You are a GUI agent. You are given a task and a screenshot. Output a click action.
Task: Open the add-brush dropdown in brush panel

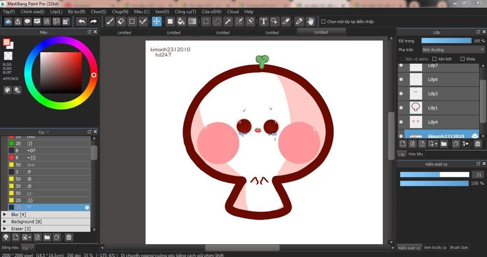[26, 238]
